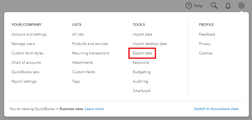Image resolution: width=252 pixels, height=120 pixels.
Task: Open Payroll settings
Action: (x=24, y=82)
